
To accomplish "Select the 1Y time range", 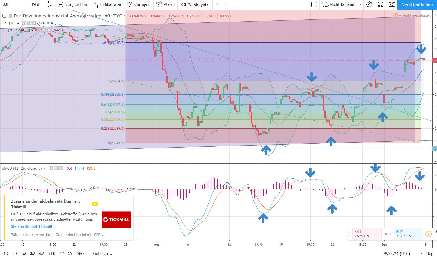I will (x=62, y=253).
